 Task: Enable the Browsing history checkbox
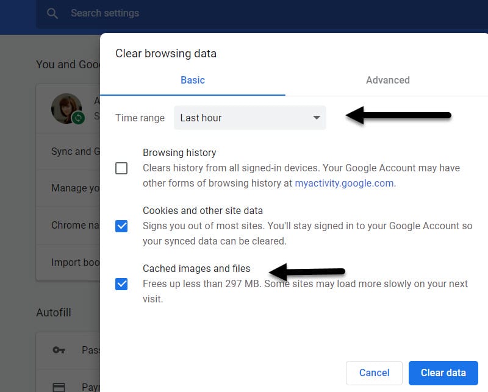coord(121,168)
